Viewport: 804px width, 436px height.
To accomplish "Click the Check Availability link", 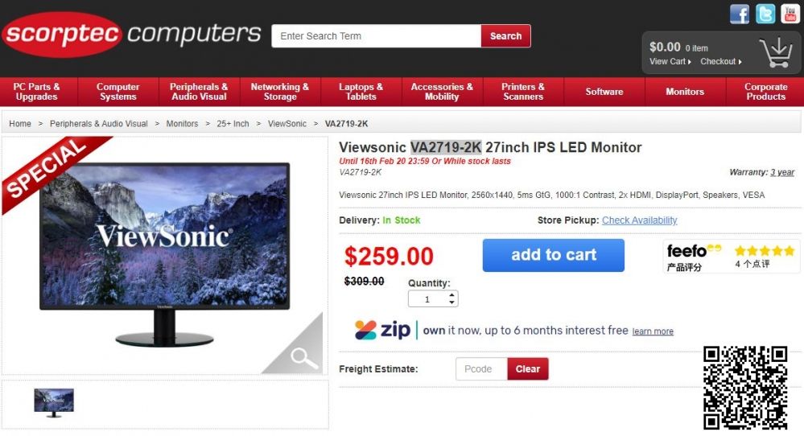I will tap(639, 220).
